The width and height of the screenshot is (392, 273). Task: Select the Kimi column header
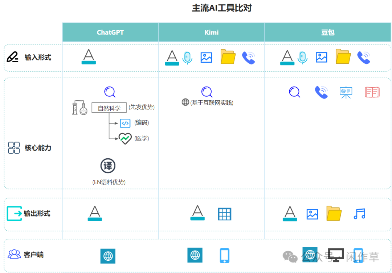coord(212,32)
